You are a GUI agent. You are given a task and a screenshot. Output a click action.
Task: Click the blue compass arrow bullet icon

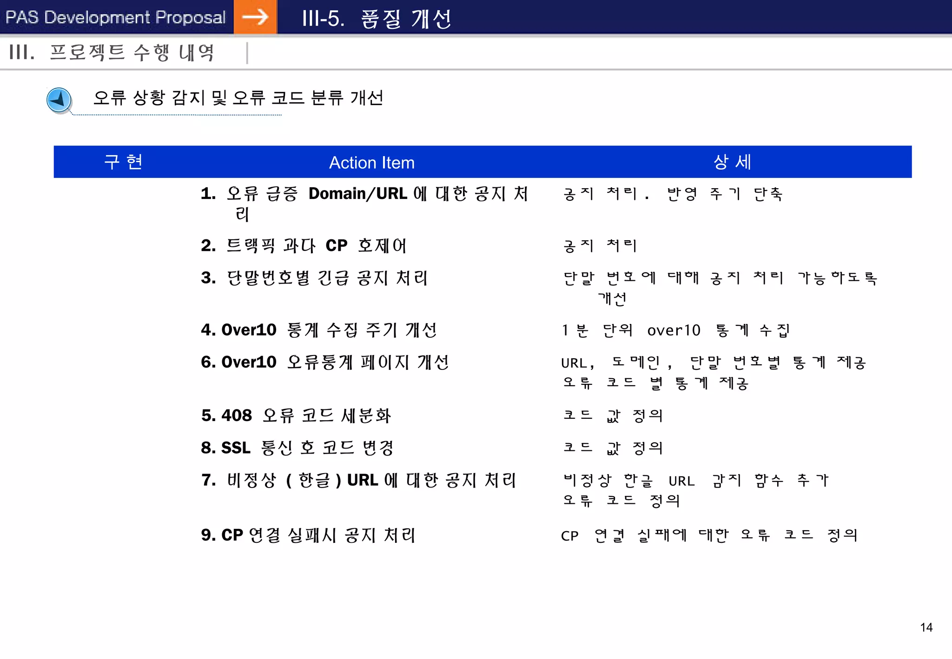pyautogui.click(x=59, y=100)
